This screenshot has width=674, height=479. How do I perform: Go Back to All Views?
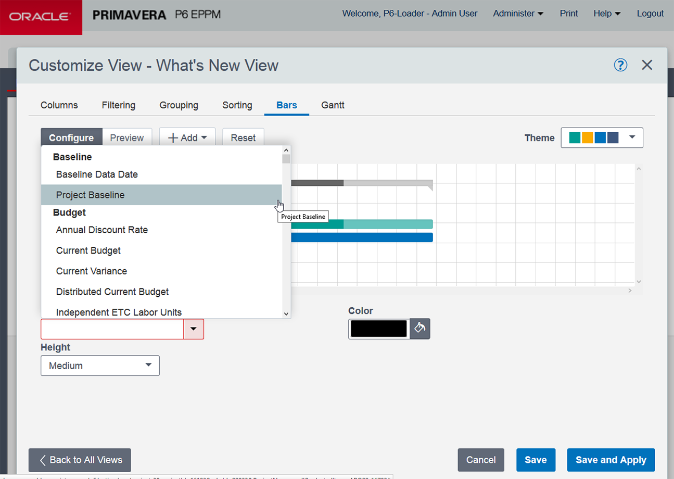pos(80,460)
